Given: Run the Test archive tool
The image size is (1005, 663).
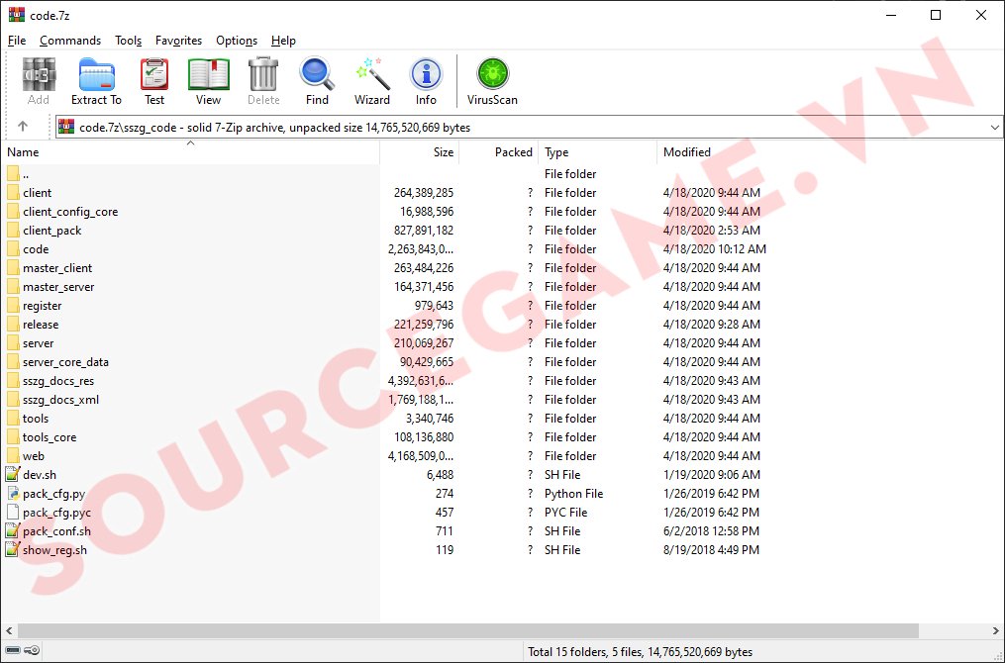Looking at the screenshot, I should coord(154,81).
